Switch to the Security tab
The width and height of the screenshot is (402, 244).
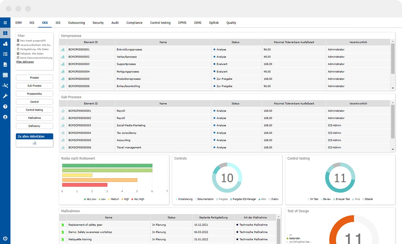pyautogui.click(x=98, y=23)
